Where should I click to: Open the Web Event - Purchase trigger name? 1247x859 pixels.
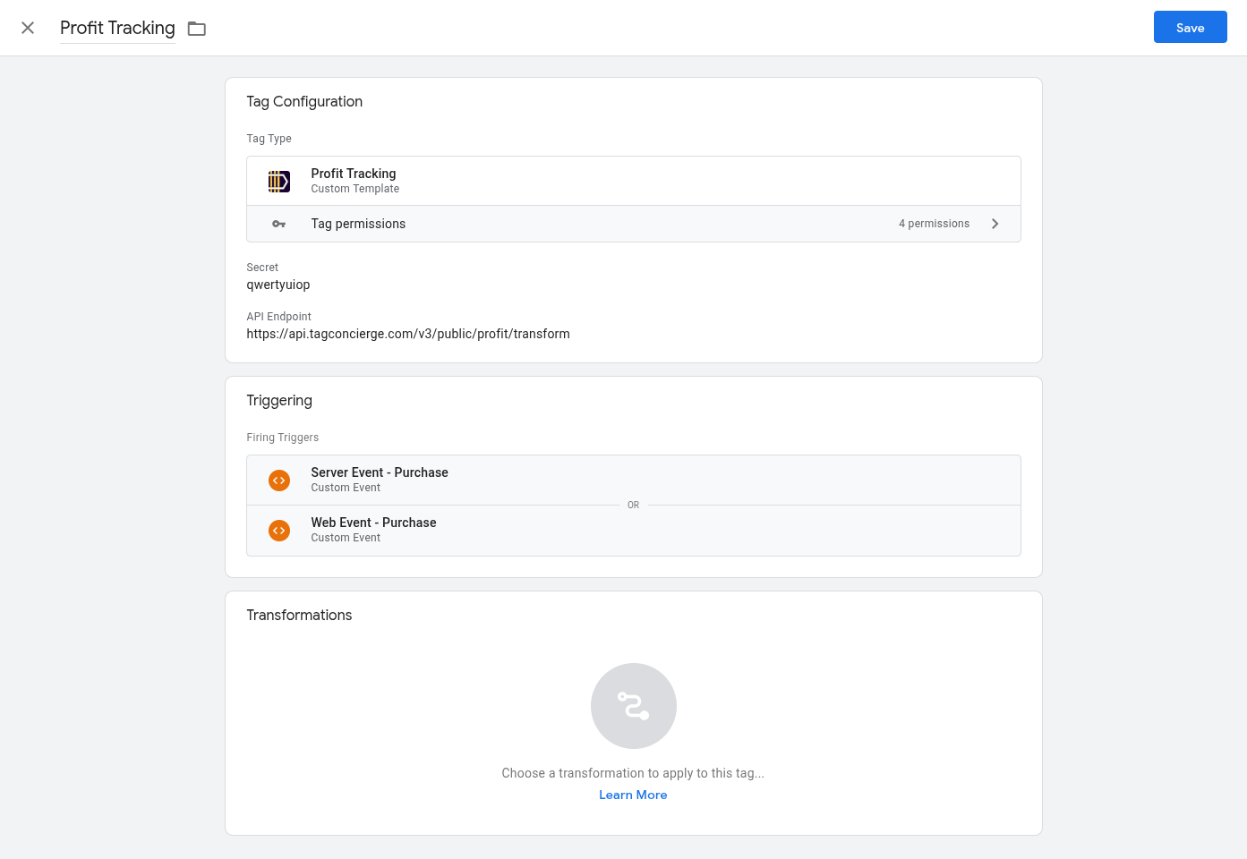(373, 523)
